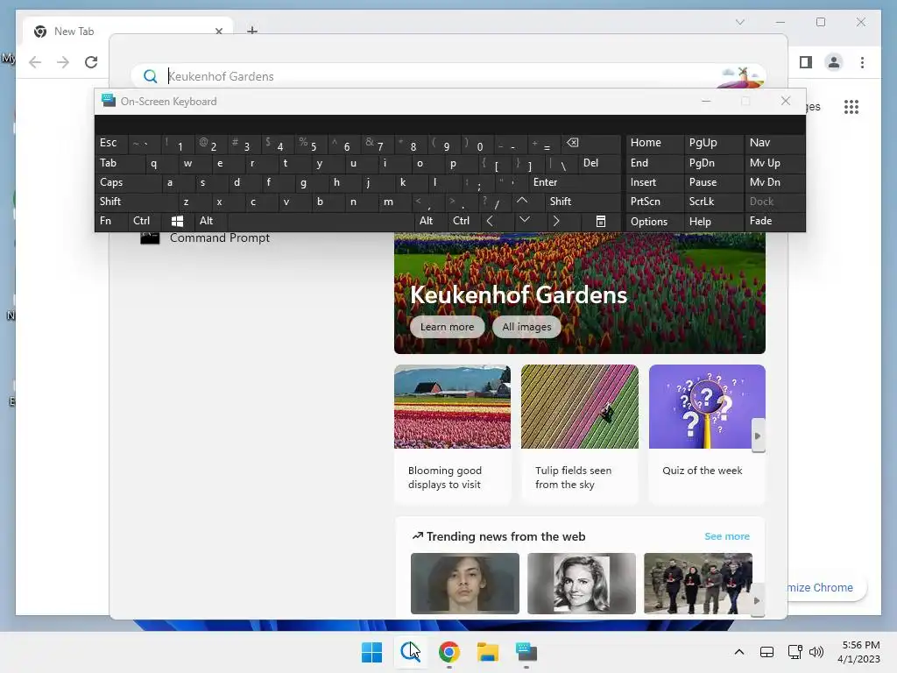This screenshot has width=897, height=673.
Task: Go back in Chrome
Action: [35, 62]
